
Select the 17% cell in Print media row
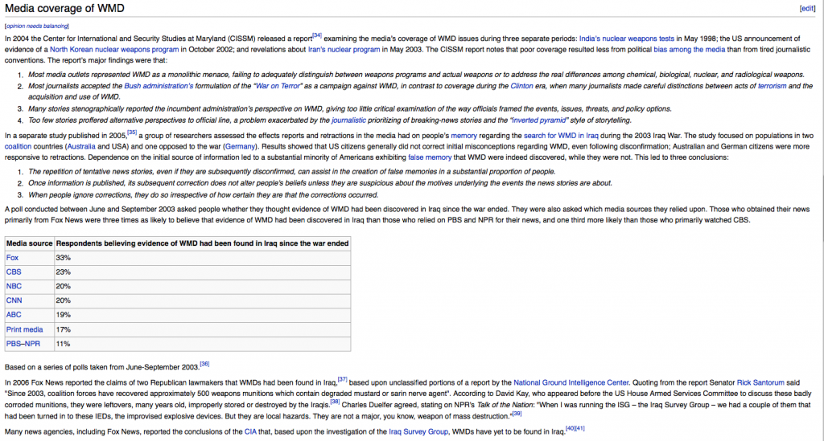click(202, 330)
